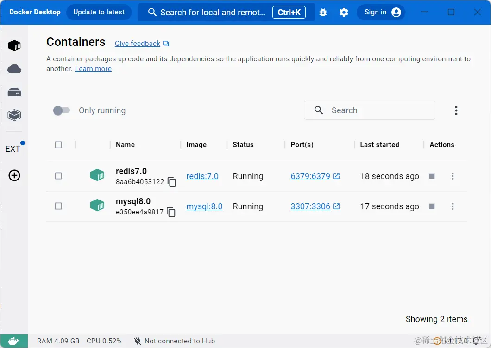Viewport: 491px width, 348px height.
Task: Open the Images cloud sidebar icon
Action: (14, 69)
